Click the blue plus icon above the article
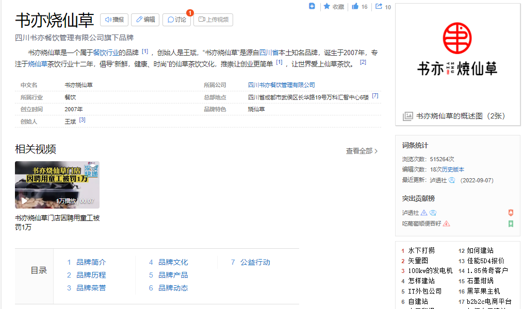Screen dimensions: 523x309 pos(312,6)
